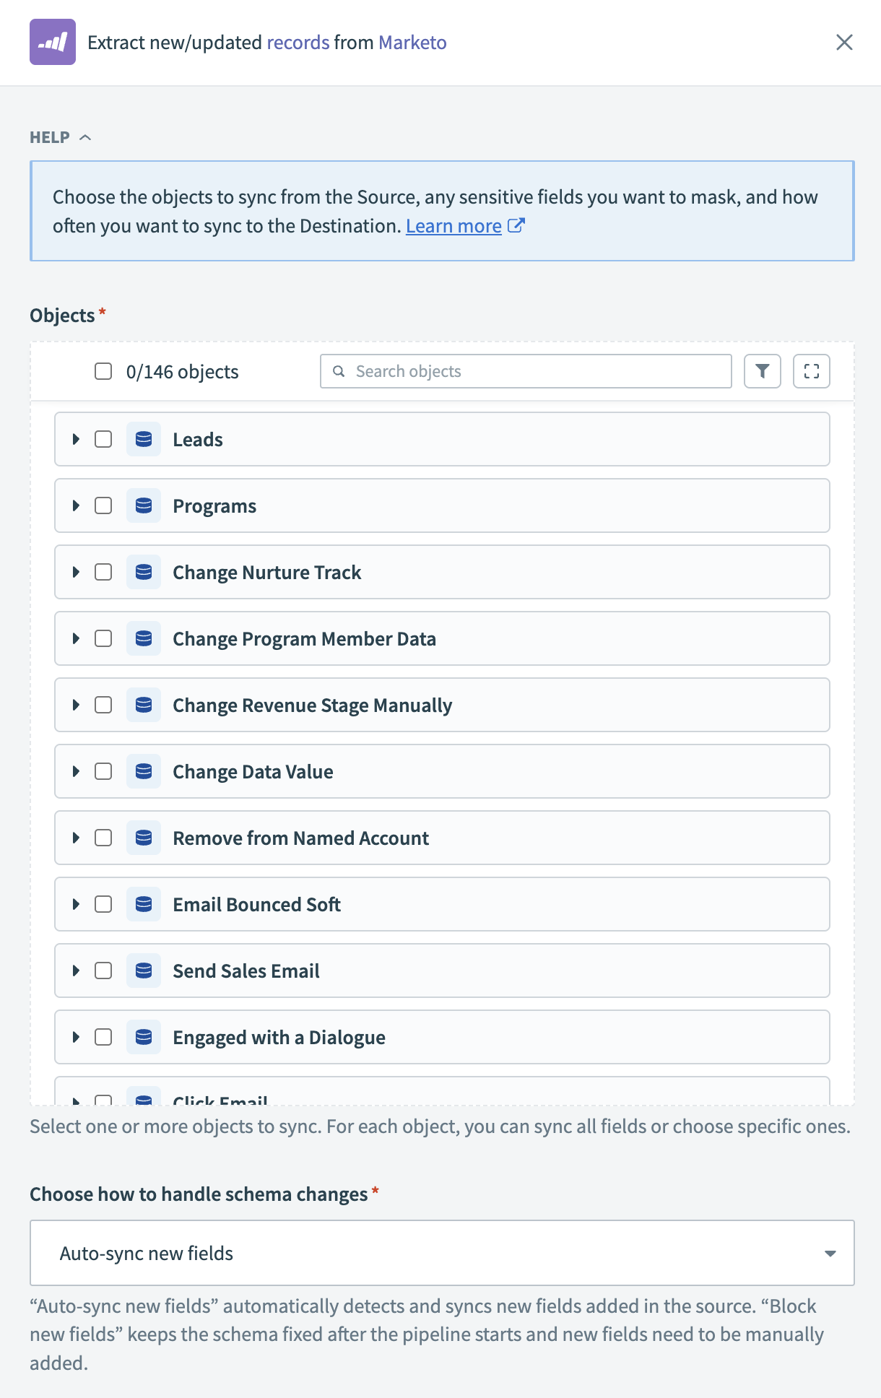
Task: Click the Marketo link in the title
Action: pos(412,43)
